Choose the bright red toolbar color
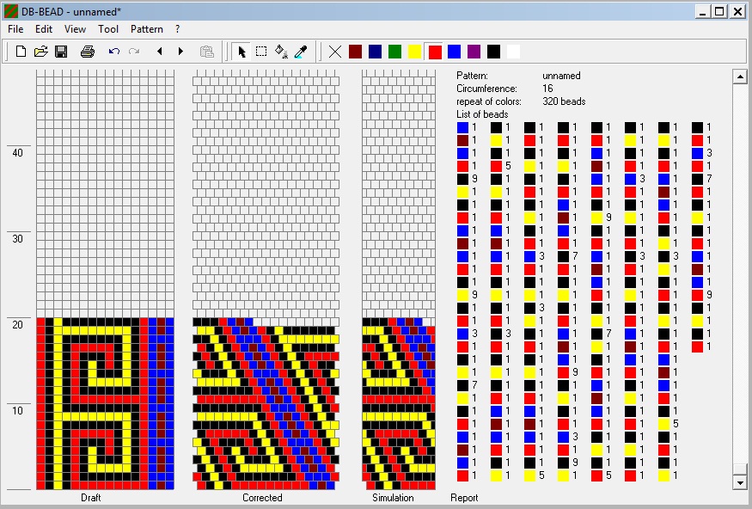 click(x=435, y=52)
